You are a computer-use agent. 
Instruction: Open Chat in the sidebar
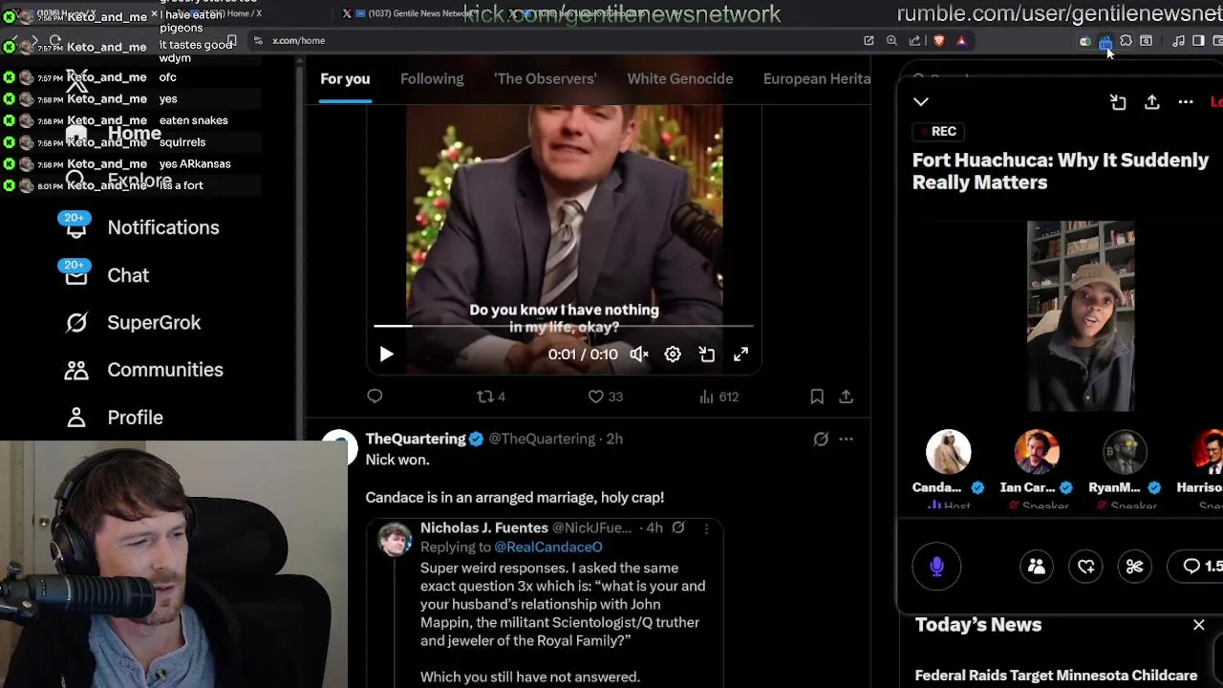(x=107, y=275)
